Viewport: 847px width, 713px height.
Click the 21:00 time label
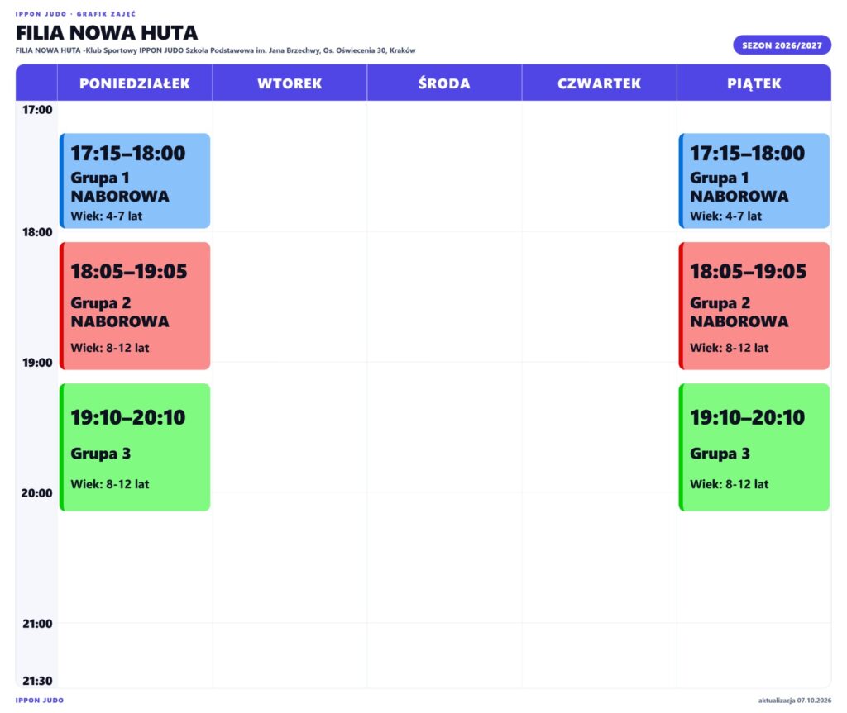[37, 624]
